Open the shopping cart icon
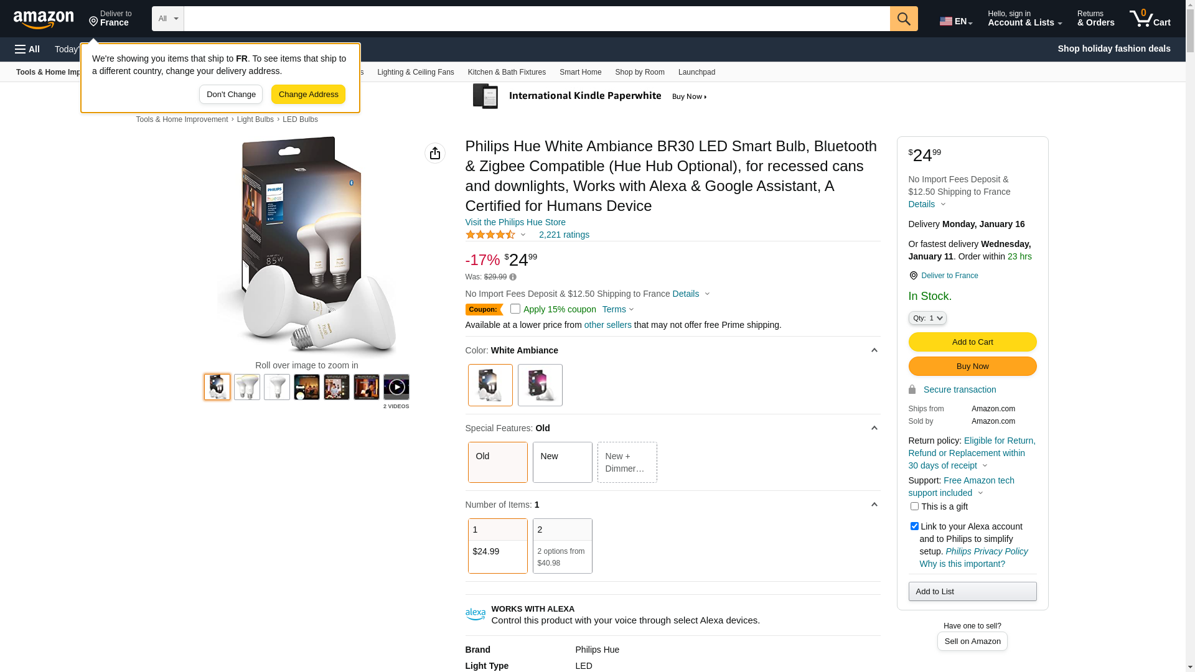Viewport: 1195px width, 672px height. [1149, 19]
